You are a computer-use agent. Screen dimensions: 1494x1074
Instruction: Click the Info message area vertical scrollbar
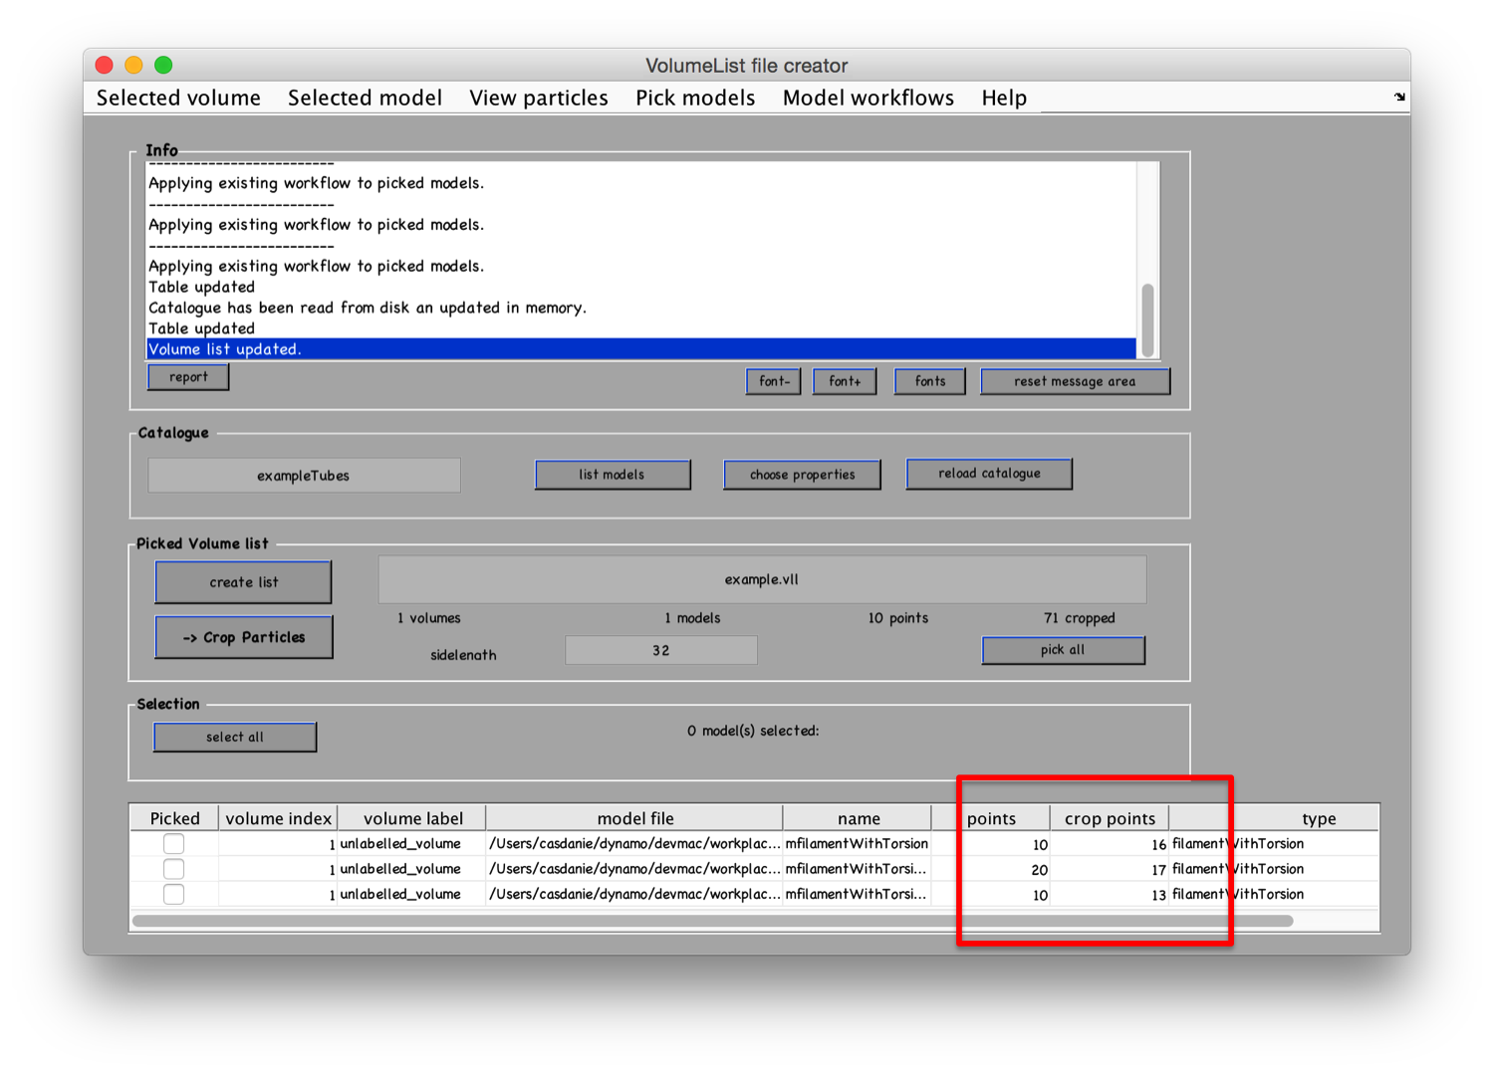tap(1148, 319)
